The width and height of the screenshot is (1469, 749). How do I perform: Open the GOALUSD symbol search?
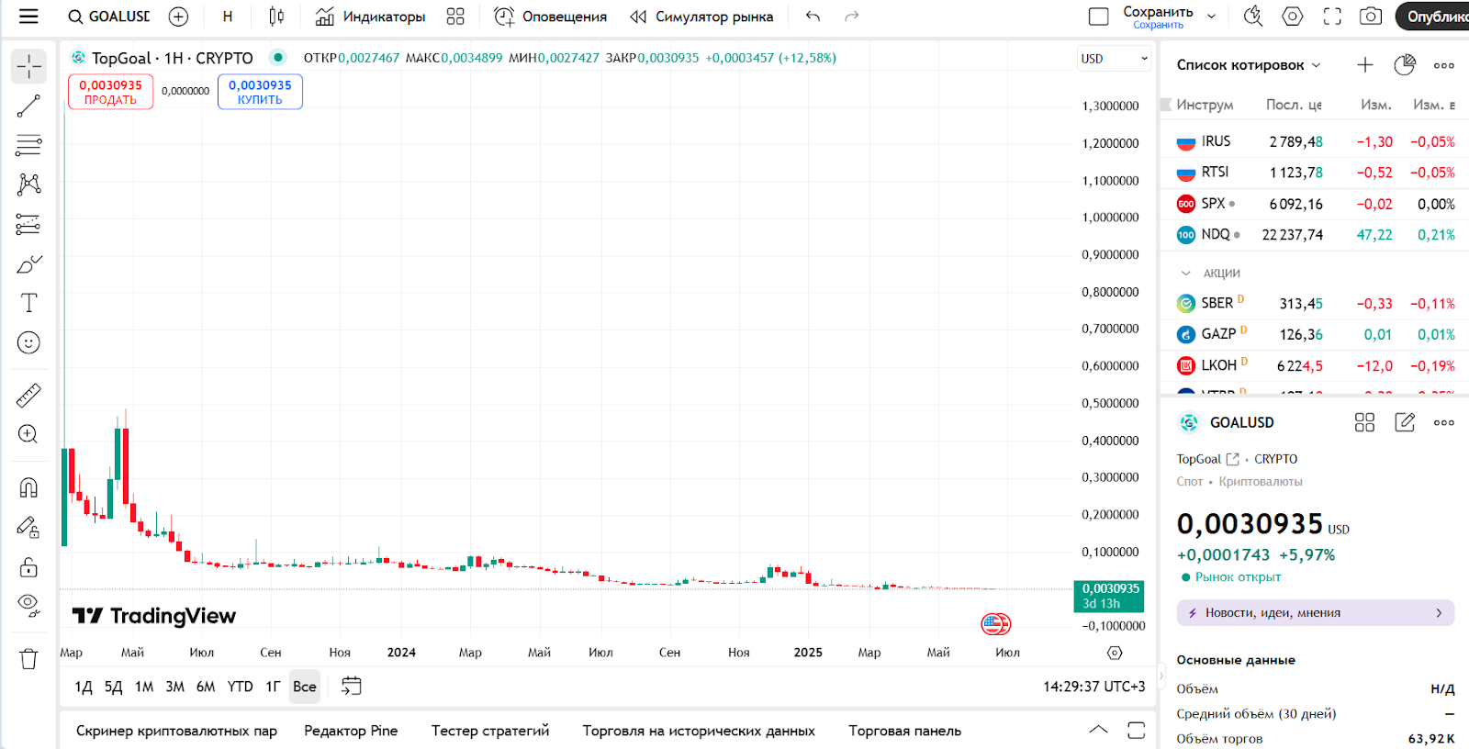tap(109, 17)
